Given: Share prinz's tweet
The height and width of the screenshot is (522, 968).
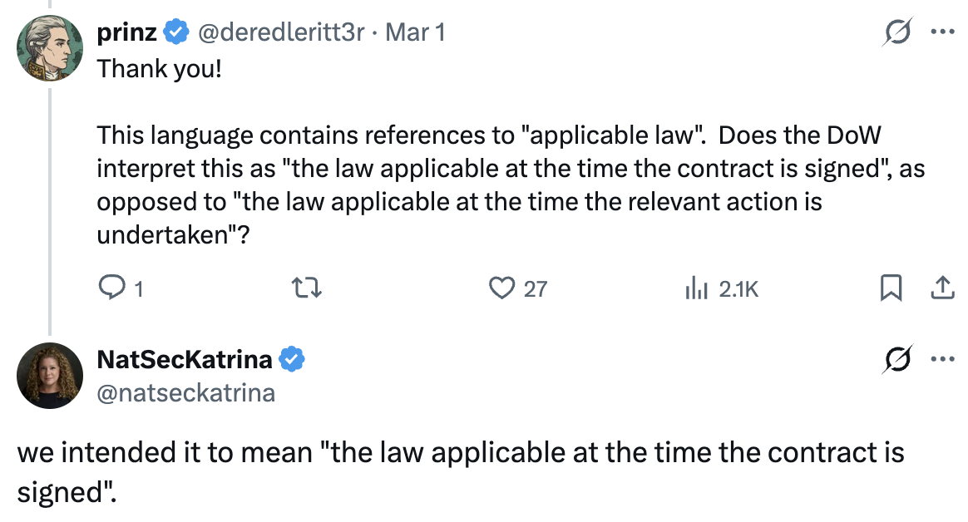Looking at the screenshot, I should (941, 288).
